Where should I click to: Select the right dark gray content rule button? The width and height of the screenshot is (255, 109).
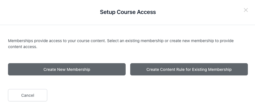[189, 69]
